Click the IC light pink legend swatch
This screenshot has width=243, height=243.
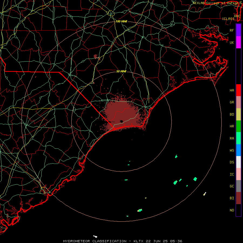[x=238, y=174]
